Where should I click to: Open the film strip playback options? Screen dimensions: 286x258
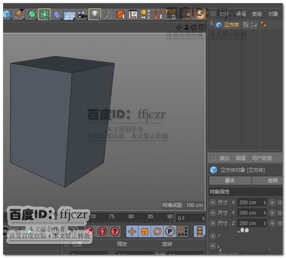click(200, 232)
